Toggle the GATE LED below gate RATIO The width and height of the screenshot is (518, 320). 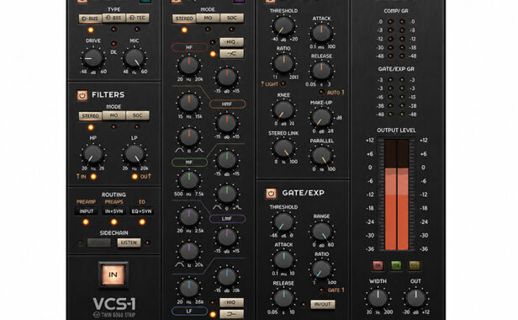(321, 291)
